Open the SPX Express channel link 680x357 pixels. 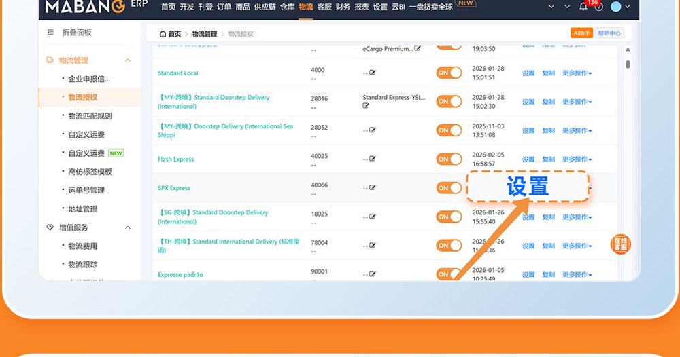(174, 188)
